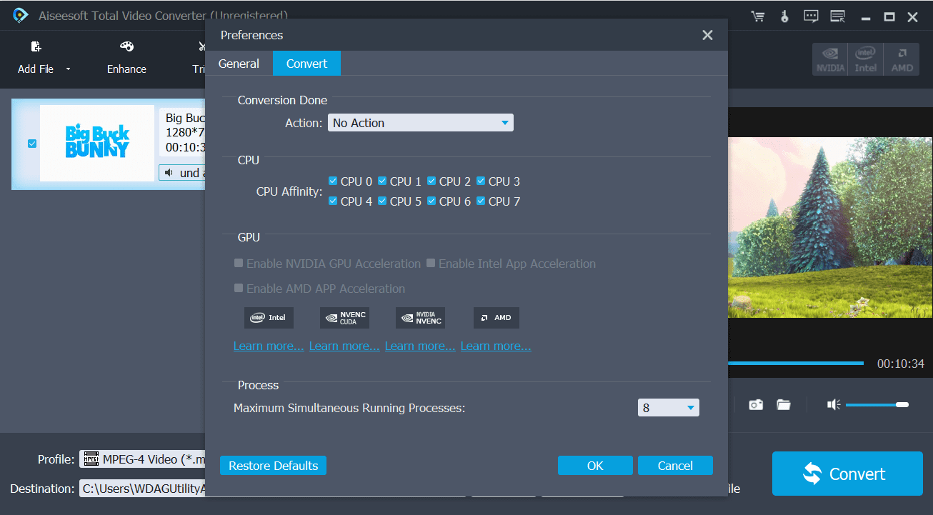The height and width of the screenshot is (515, 933).
Task: Close the Preferences dialog
Action: (x=707, y=35)
